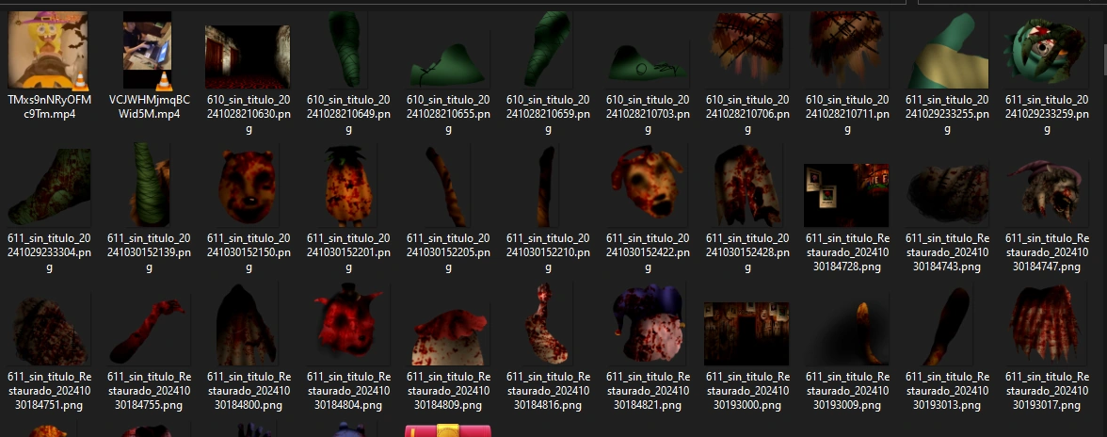The height and width of the screenshot is (437, 1107).
Task: Click file name 611_sin_titulo_Restaurado_20241030184728.png
Action: click(x=847, y=252)
